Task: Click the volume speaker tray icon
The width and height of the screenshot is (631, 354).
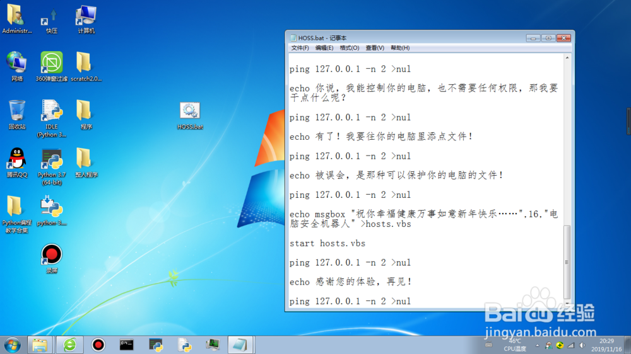Action: point(582,345)
